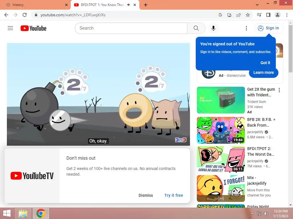Click Chrome icon in taskbar
Image resolution: width=293 pixels, height=219 pixels.
point(41,213)
